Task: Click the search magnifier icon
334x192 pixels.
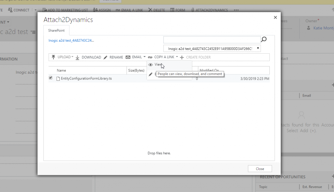Action: [x=264, y=39]
